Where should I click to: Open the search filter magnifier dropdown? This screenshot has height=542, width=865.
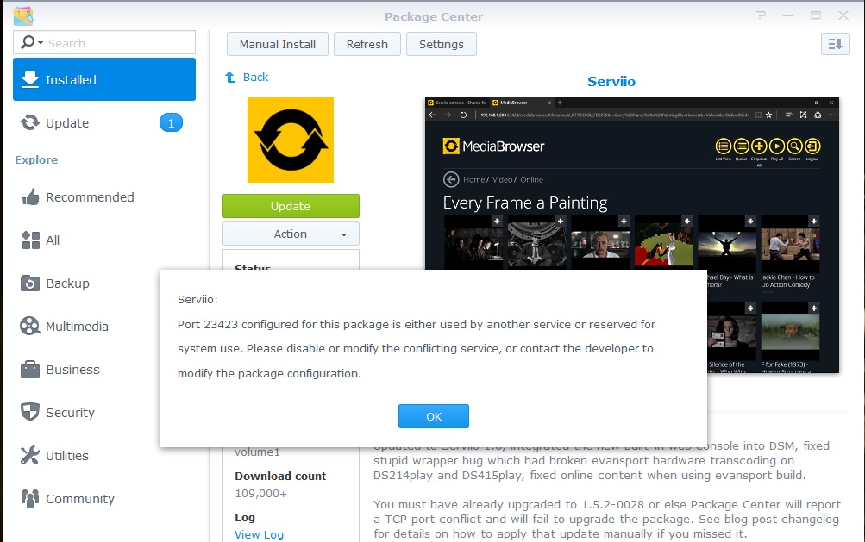point(31,42)
